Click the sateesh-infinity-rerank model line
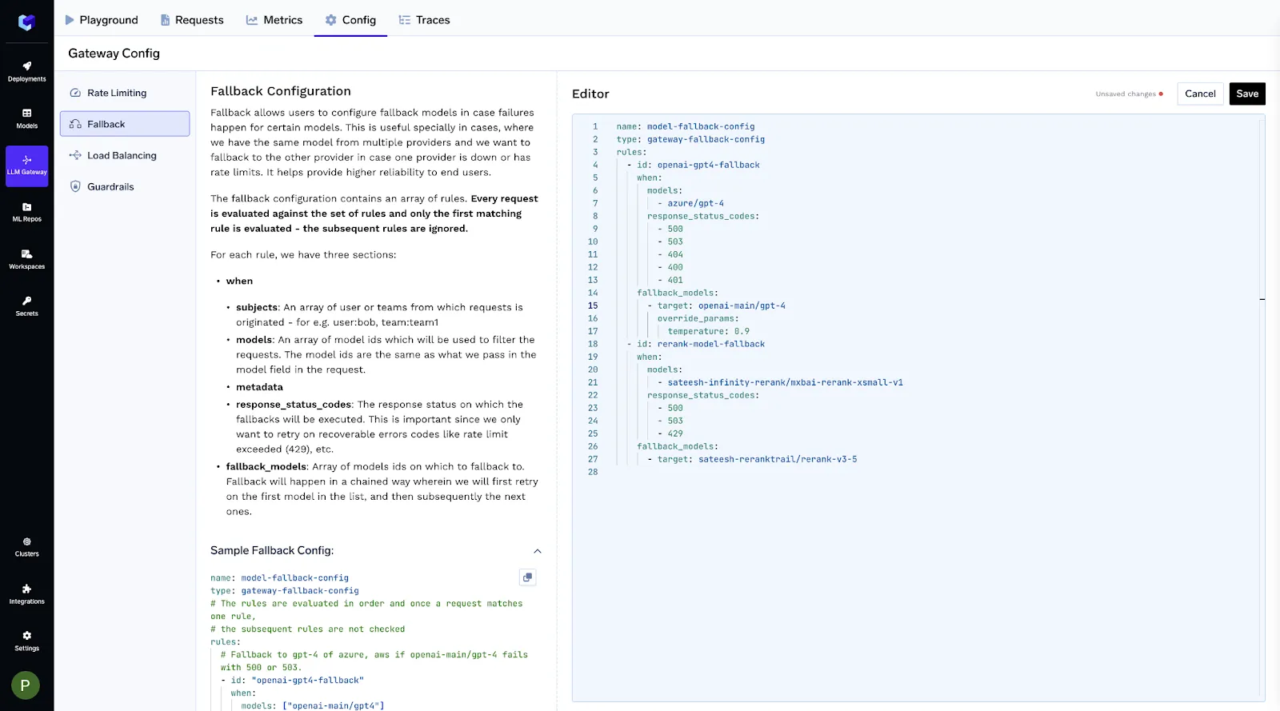1280x711 pixels. point(780,382)
